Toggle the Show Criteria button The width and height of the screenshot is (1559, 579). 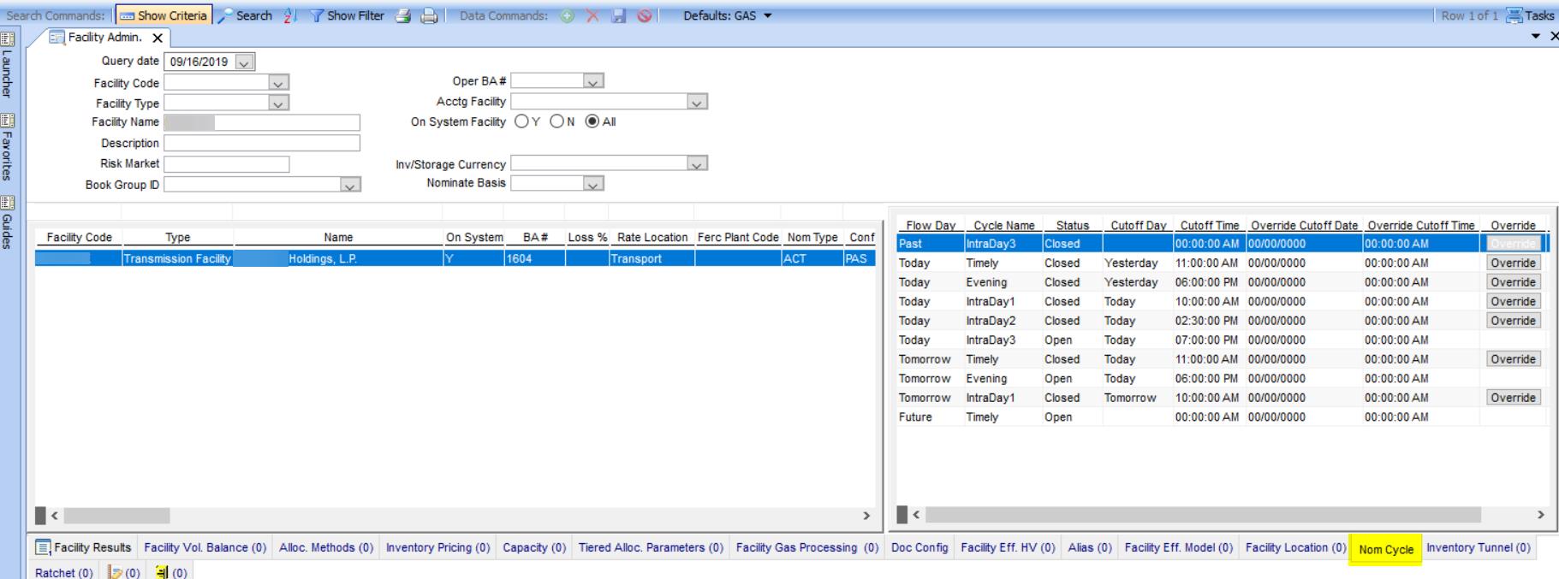[x=164, y=15]
